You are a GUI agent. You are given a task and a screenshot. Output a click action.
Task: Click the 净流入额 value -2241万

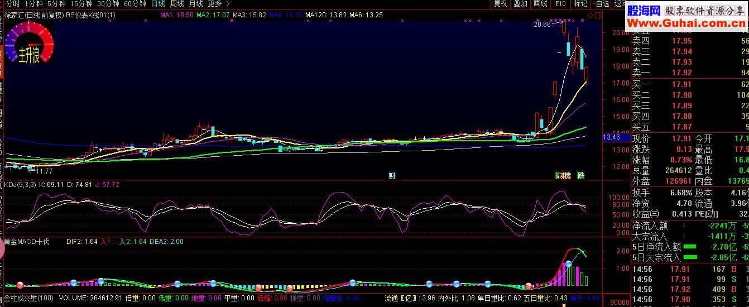tap(722, 226)
